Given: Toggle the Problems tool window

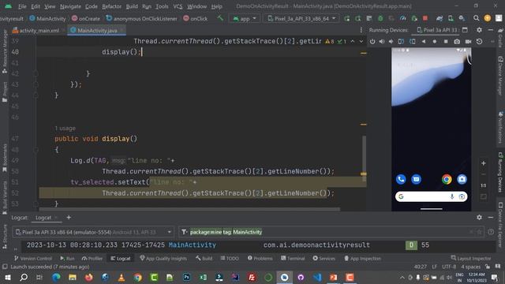Looking at the screenshot, I should click(x=260, y=258).
